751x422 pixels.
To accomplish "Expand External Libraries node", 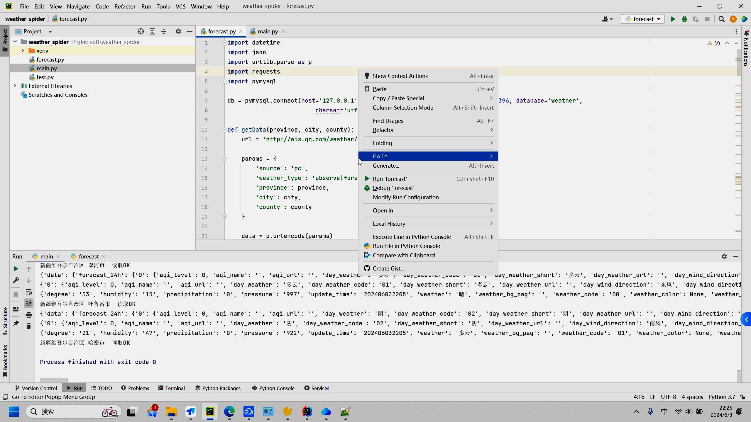I will (15, 86).
